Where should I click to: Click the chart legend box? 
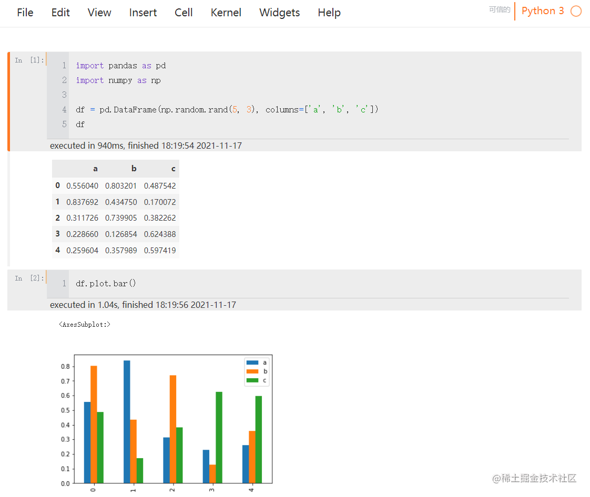coord(256,371)
